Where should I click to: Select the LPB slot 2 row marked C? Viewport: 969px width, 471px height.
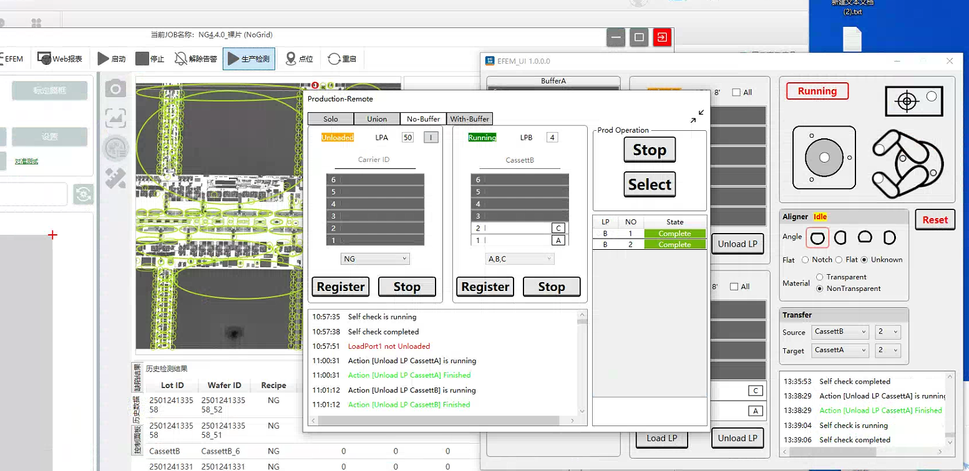tap(520, 228)
